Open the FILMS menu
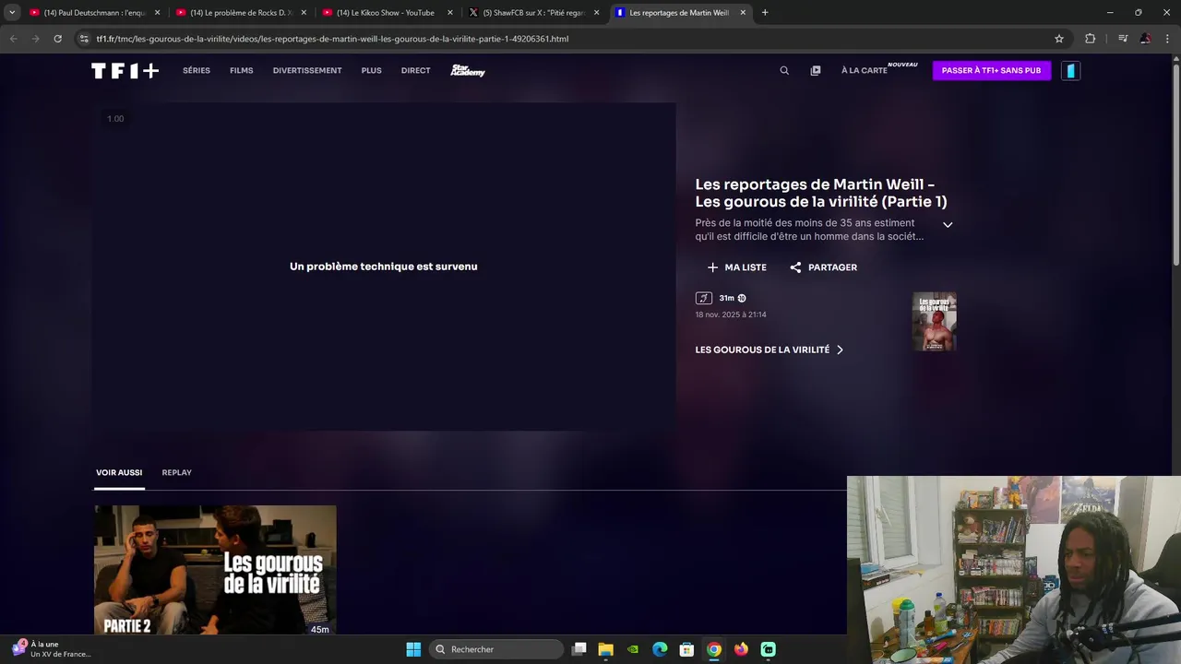The width and height of the screenshot is (1181, 664). click(242, 71)
